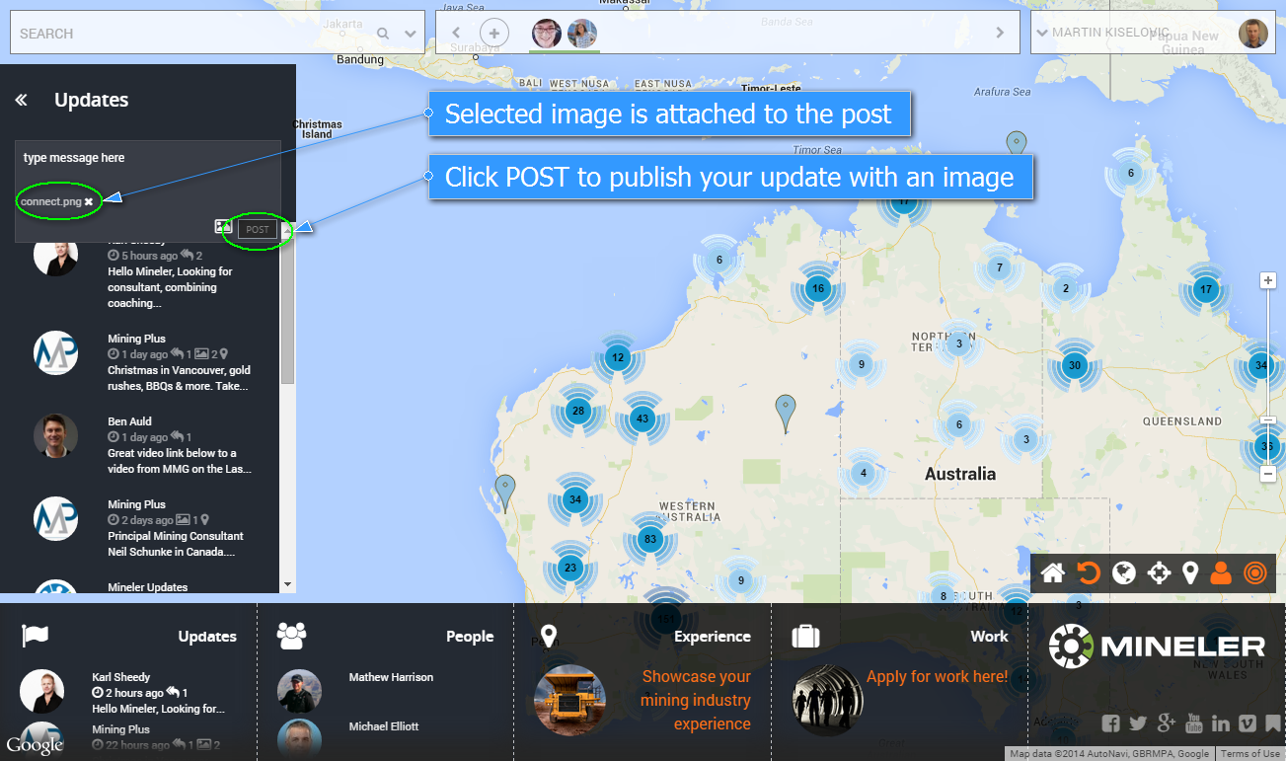Viewport: 1286px width, 761px height.
Task: Click the home icon in map toolbar
Action: [1052, 572]
